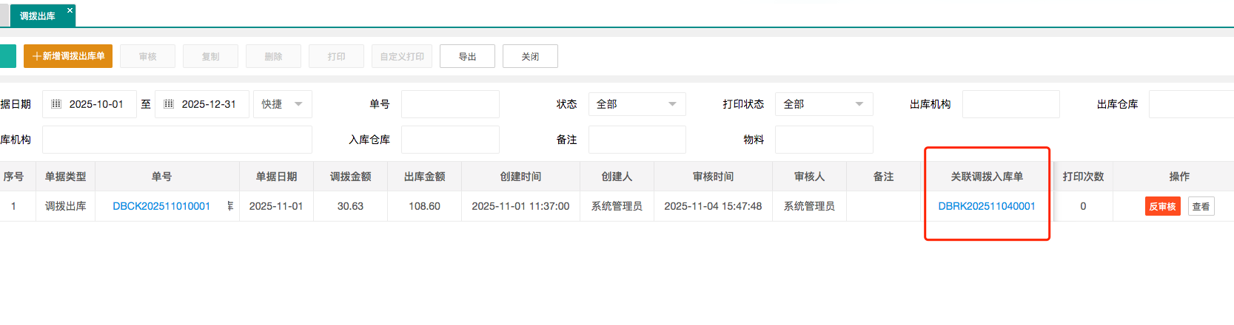Viewport: 1234px width, 325px height.
Task: Focus the 出库机构 input field
Action: pyautogui.click(x=1011, y=104)
